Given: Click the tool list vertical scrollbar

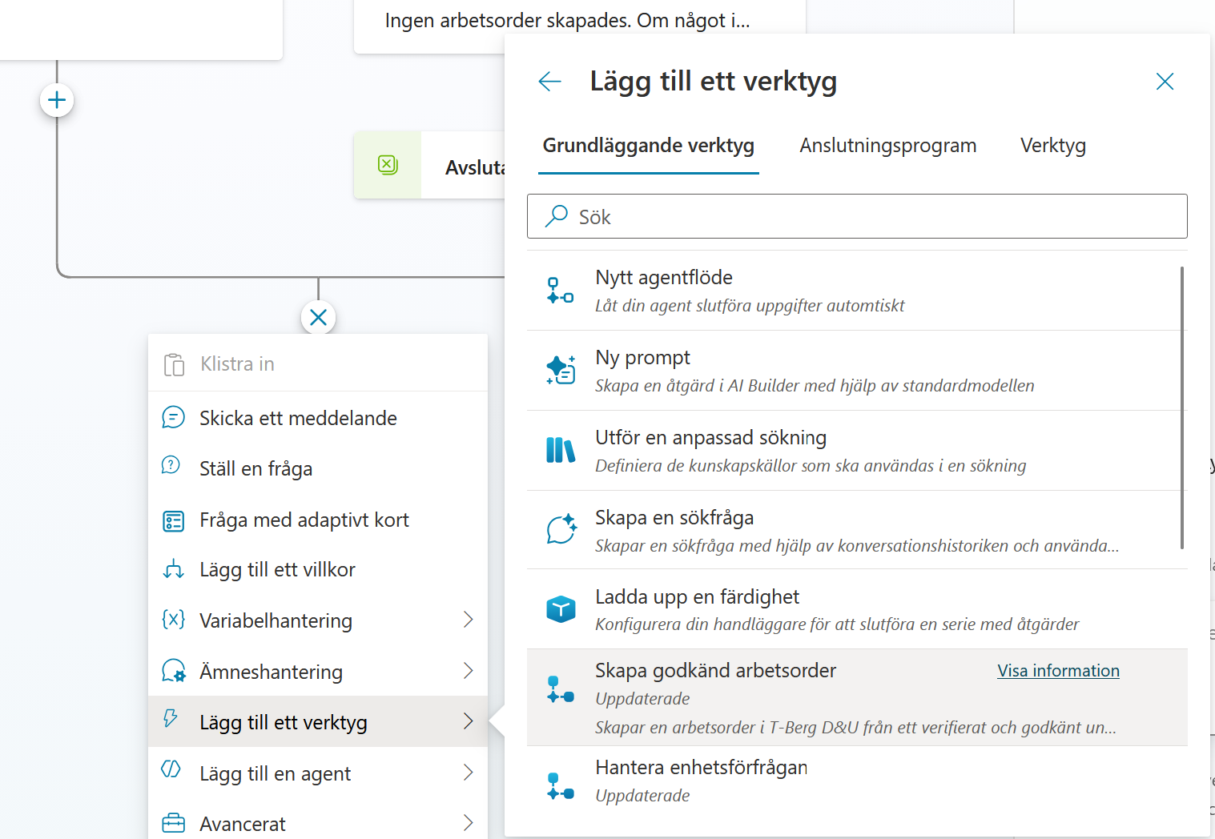Looking at the screenshot, I should click(x=1182, y=407).
